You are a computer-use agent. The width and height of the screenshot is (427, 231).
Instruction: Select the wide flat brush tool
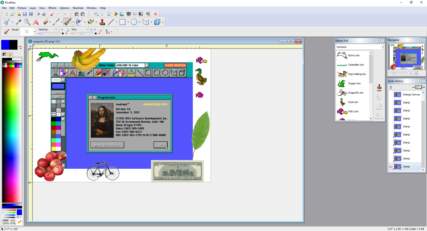click(x=67, y=22)
